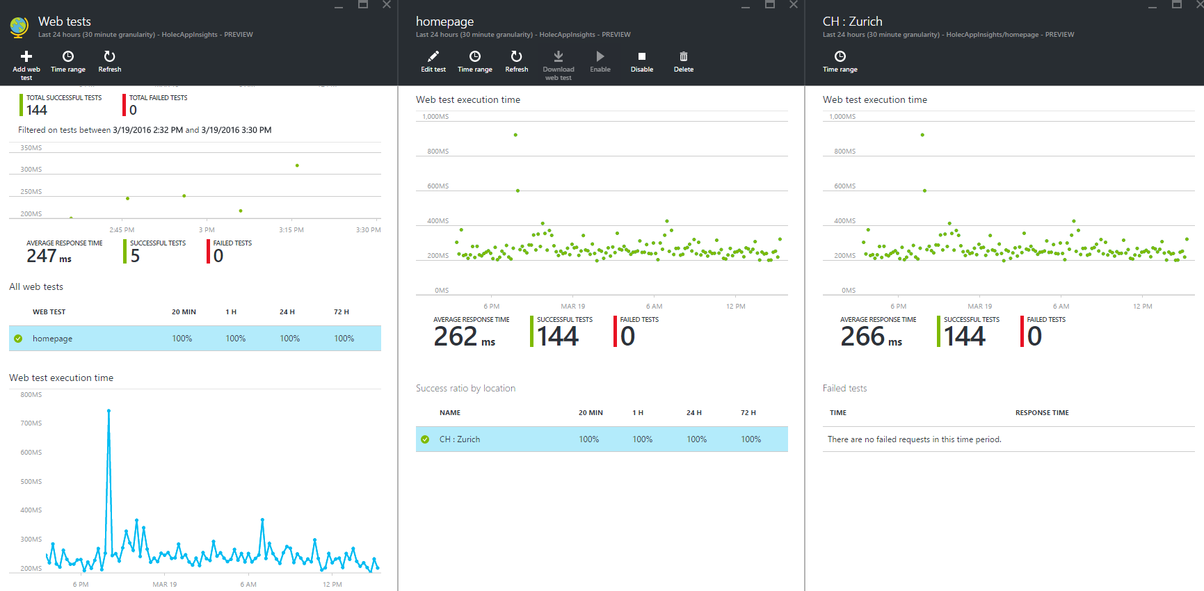Image resolution: width=1204 pixels, height=591 pixels.
Task: Click Average response time 247 ms tile
Action: click(x=64, y=252)
